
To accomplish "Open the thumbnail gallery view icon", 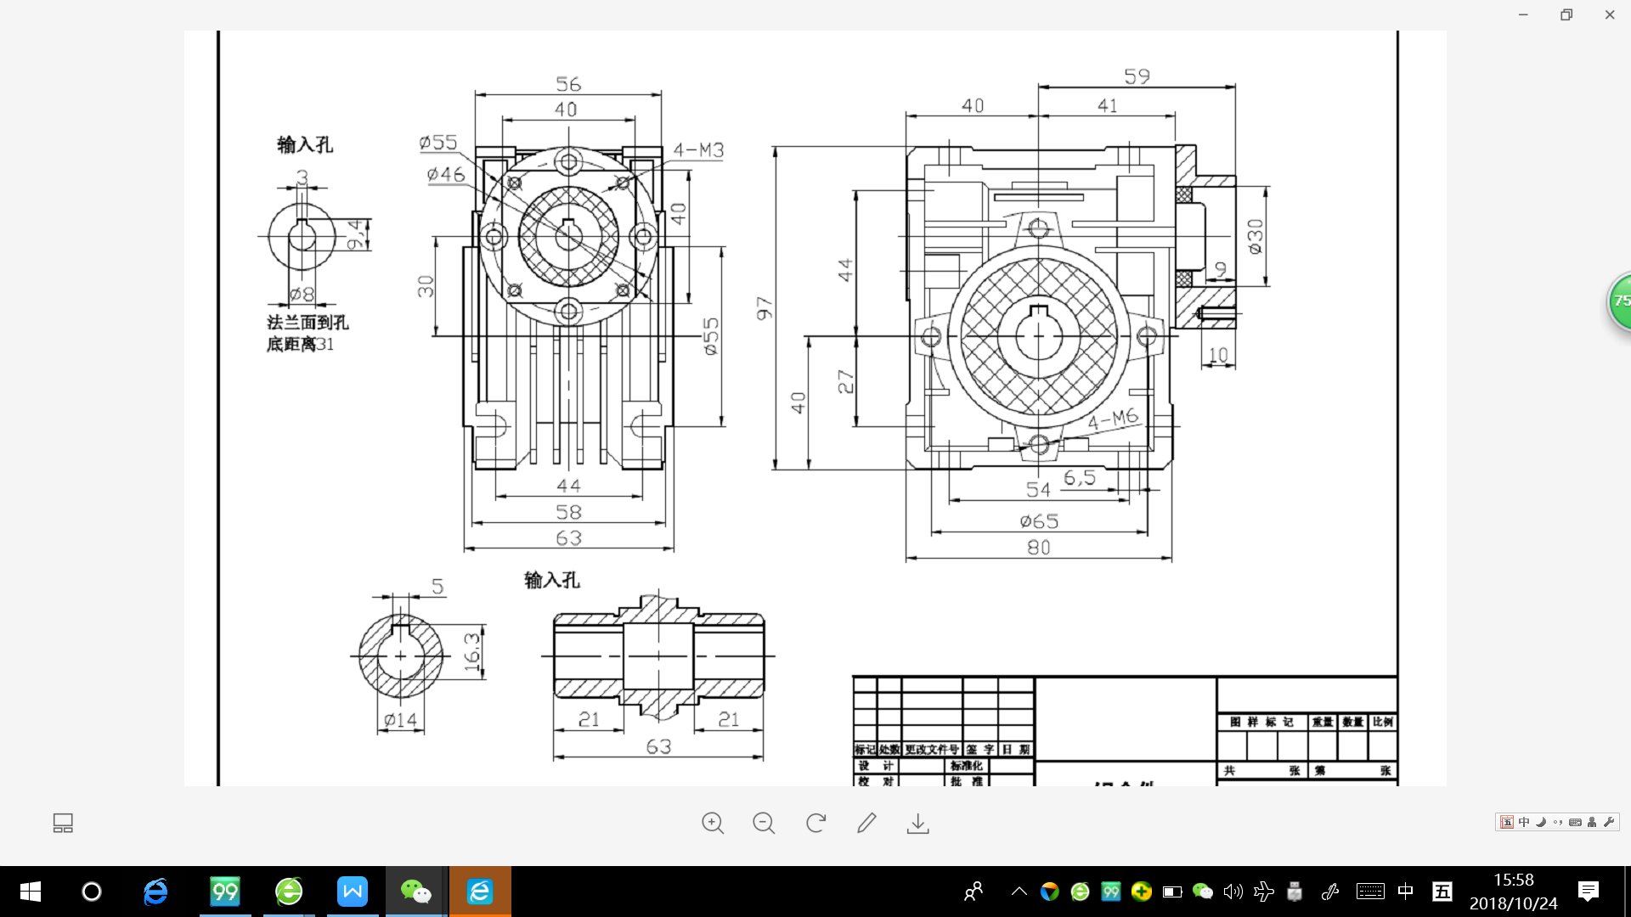I will (x=63, y=823).
